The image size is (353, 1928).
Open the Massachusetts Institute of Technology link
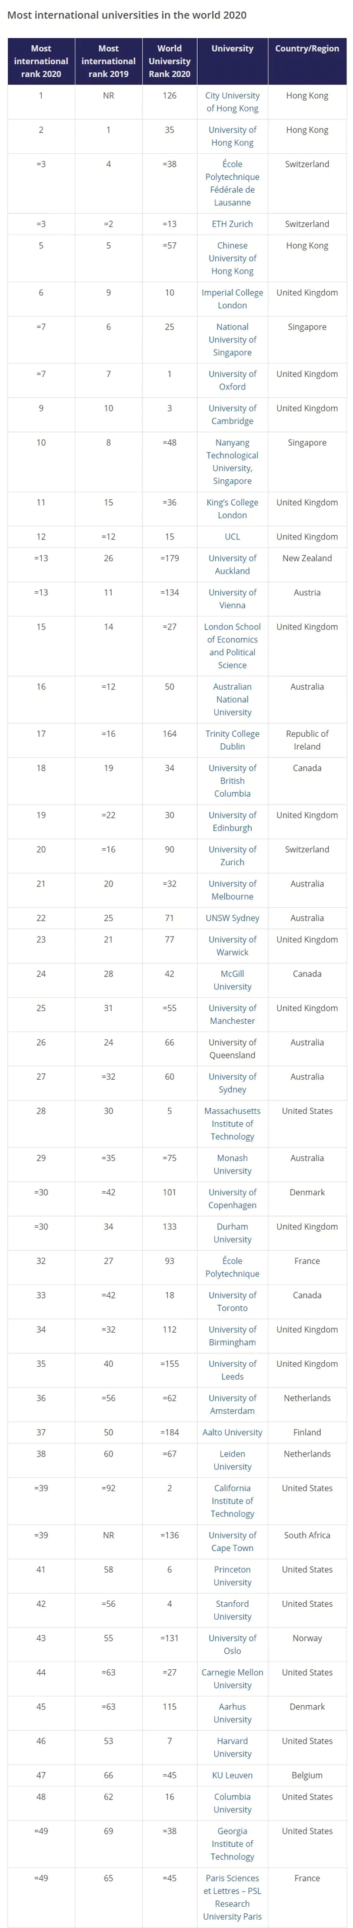pos(232,1123)
